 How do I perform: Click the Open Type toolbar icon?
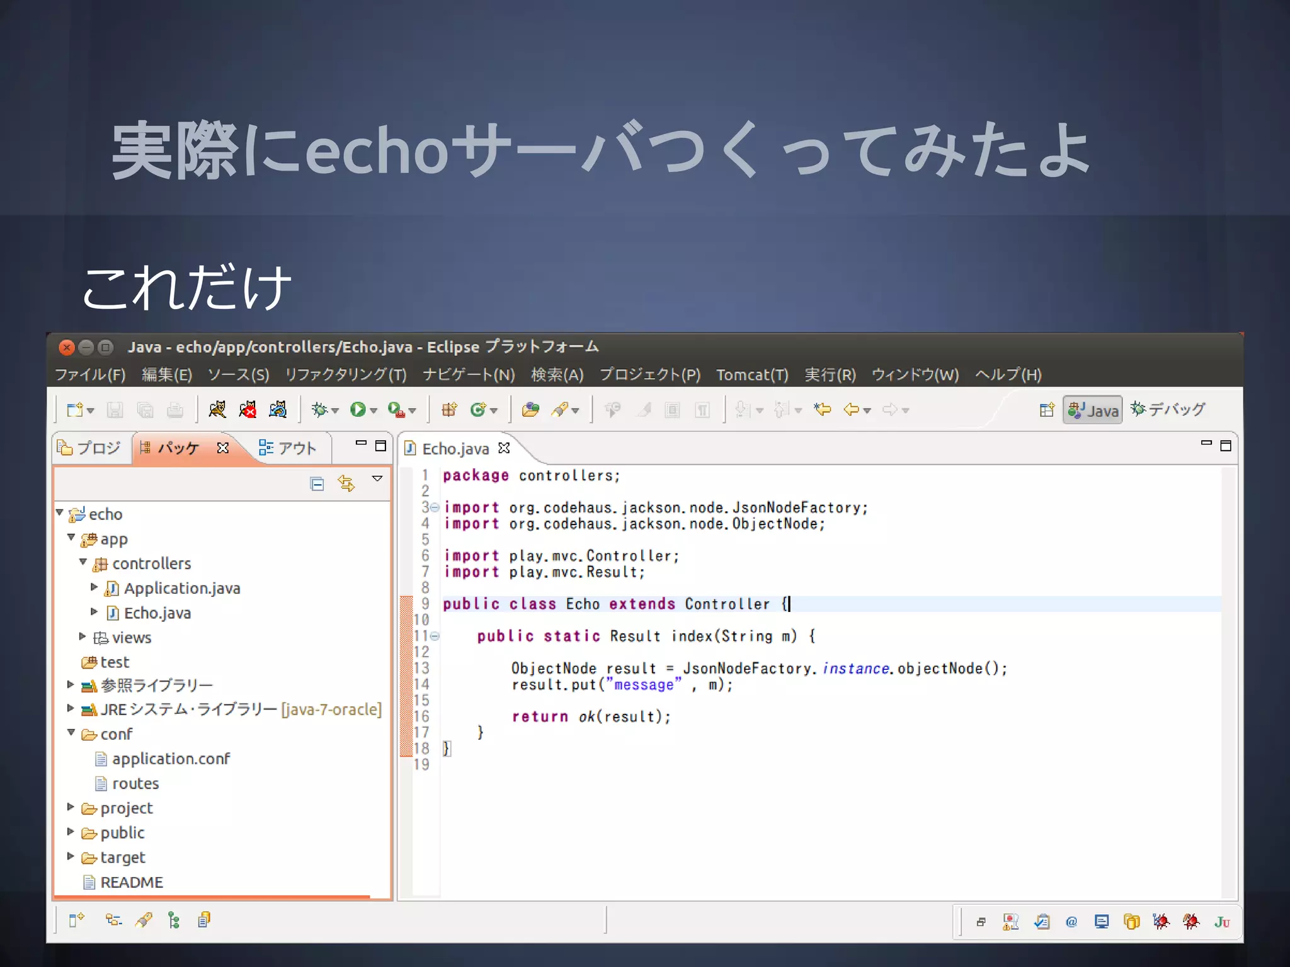530,410
